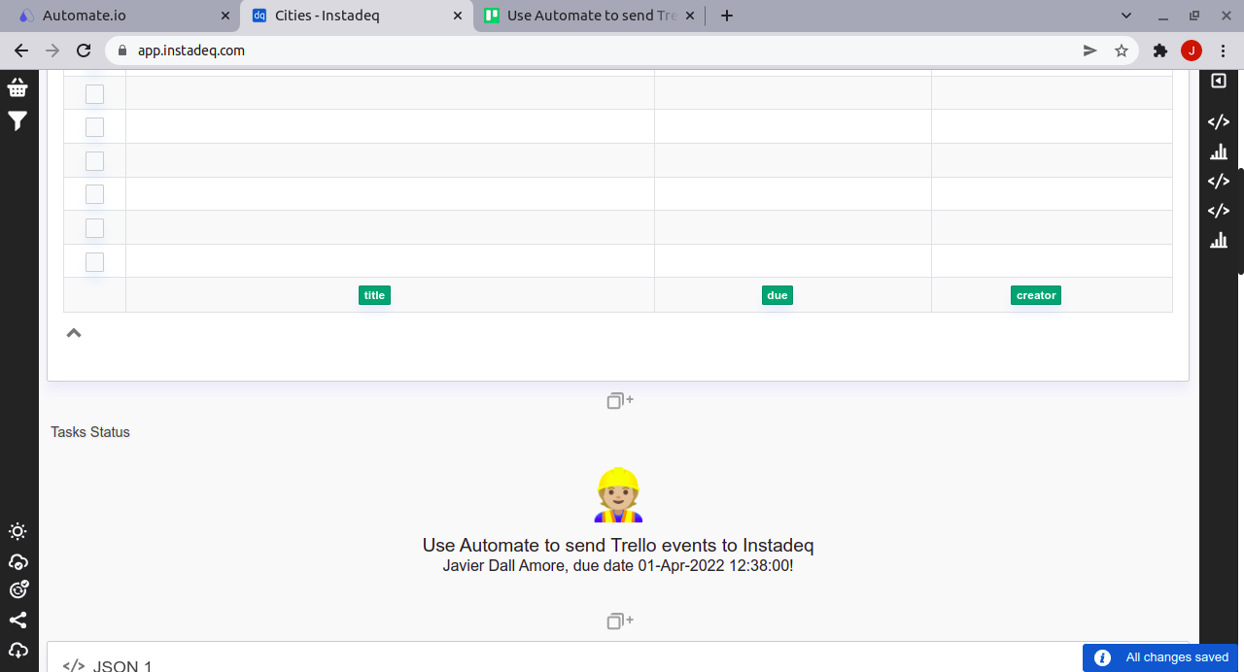
Task: Tick the topmost visible table row checkbox
Action: (x=94, y=93)
